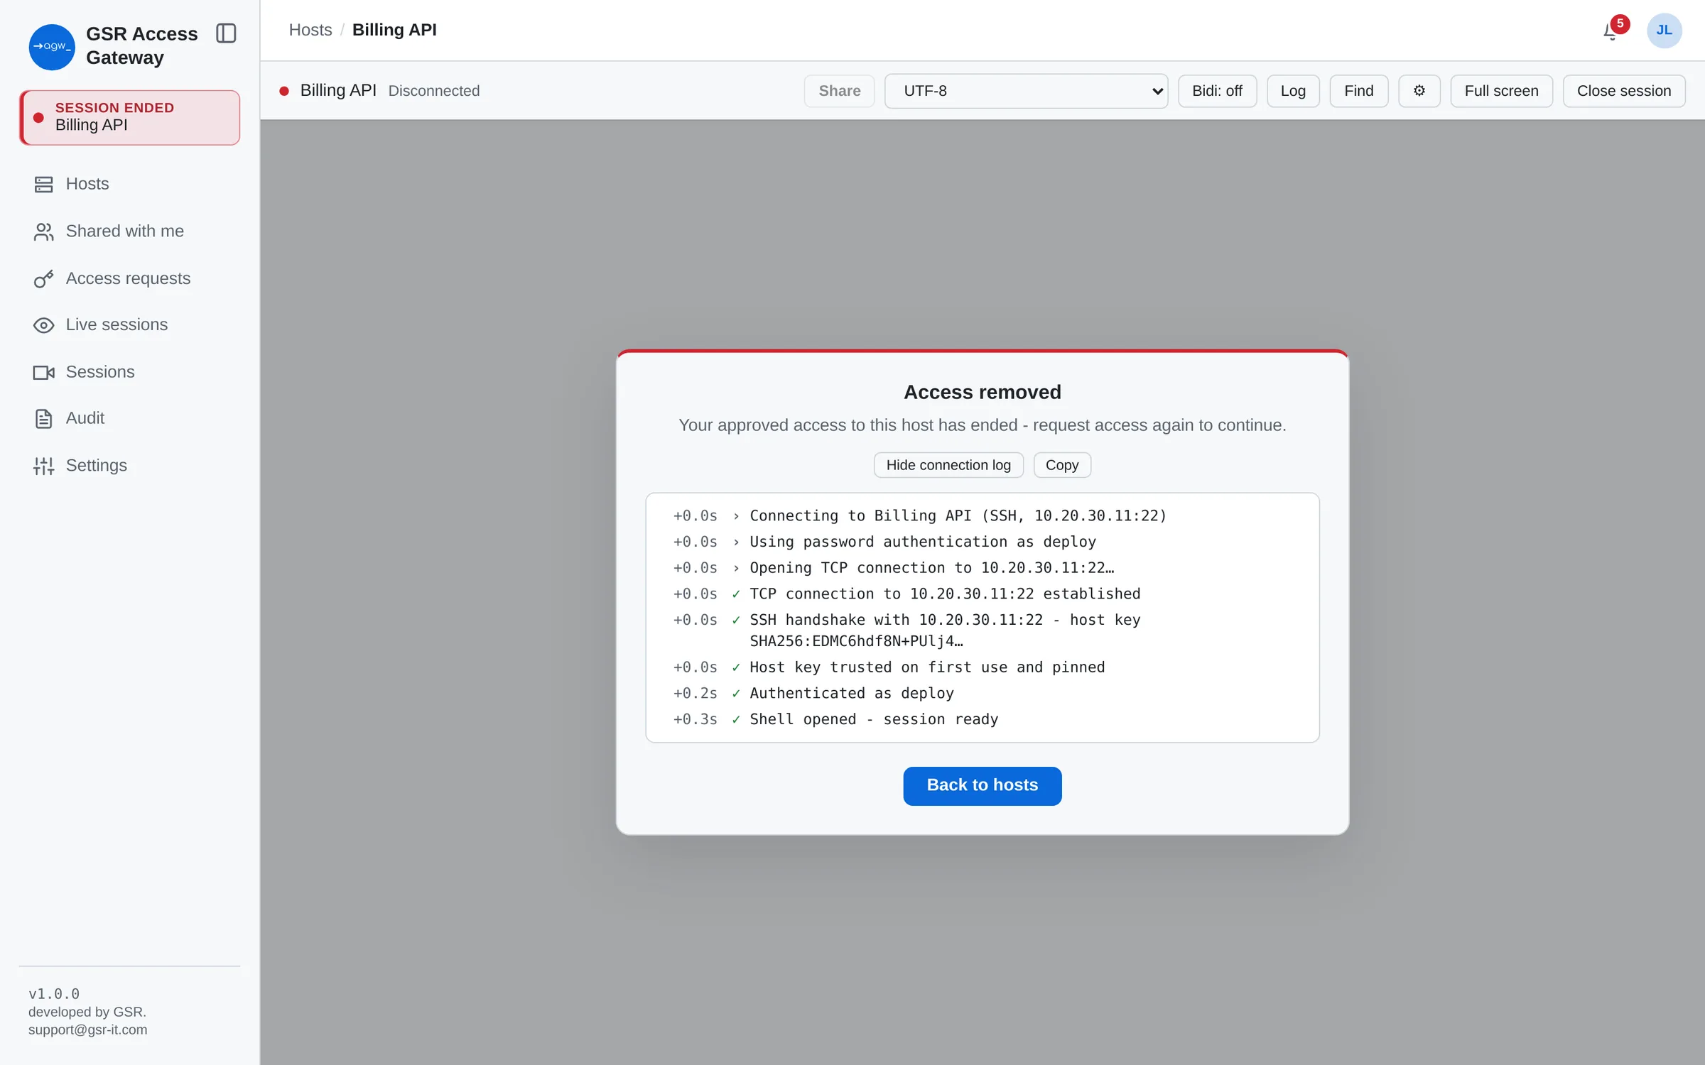Open terminal settings gear button
1705x1065 pixels.
[1419, 91]
